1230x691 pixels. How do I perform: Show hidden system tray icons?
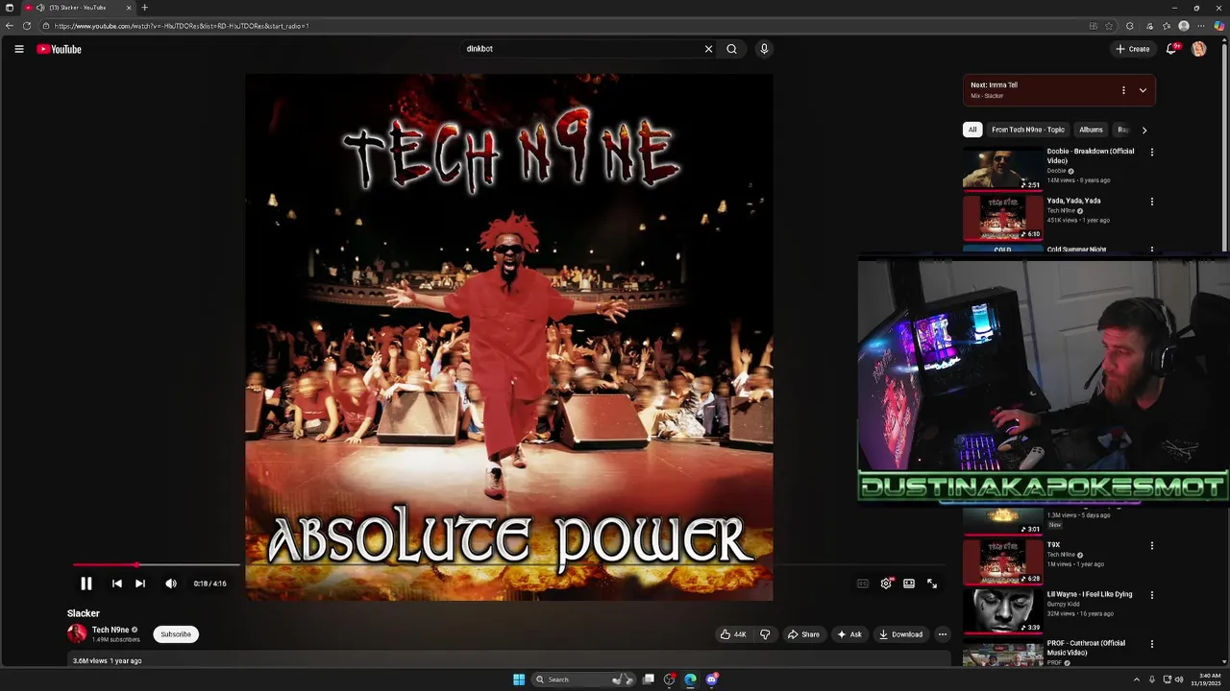coord(1137,679)
